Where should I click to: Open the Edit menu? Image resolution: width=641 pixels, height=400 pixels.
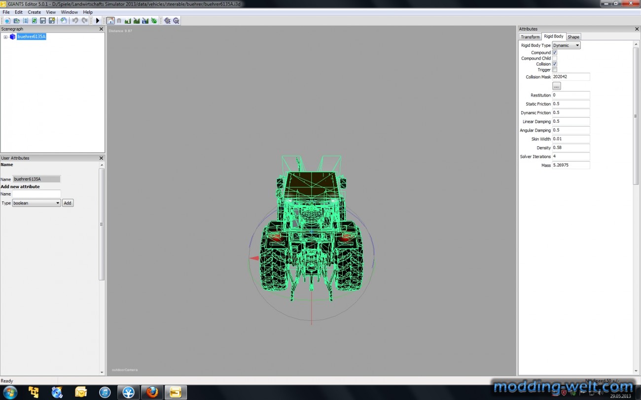(x=19, y=12)
